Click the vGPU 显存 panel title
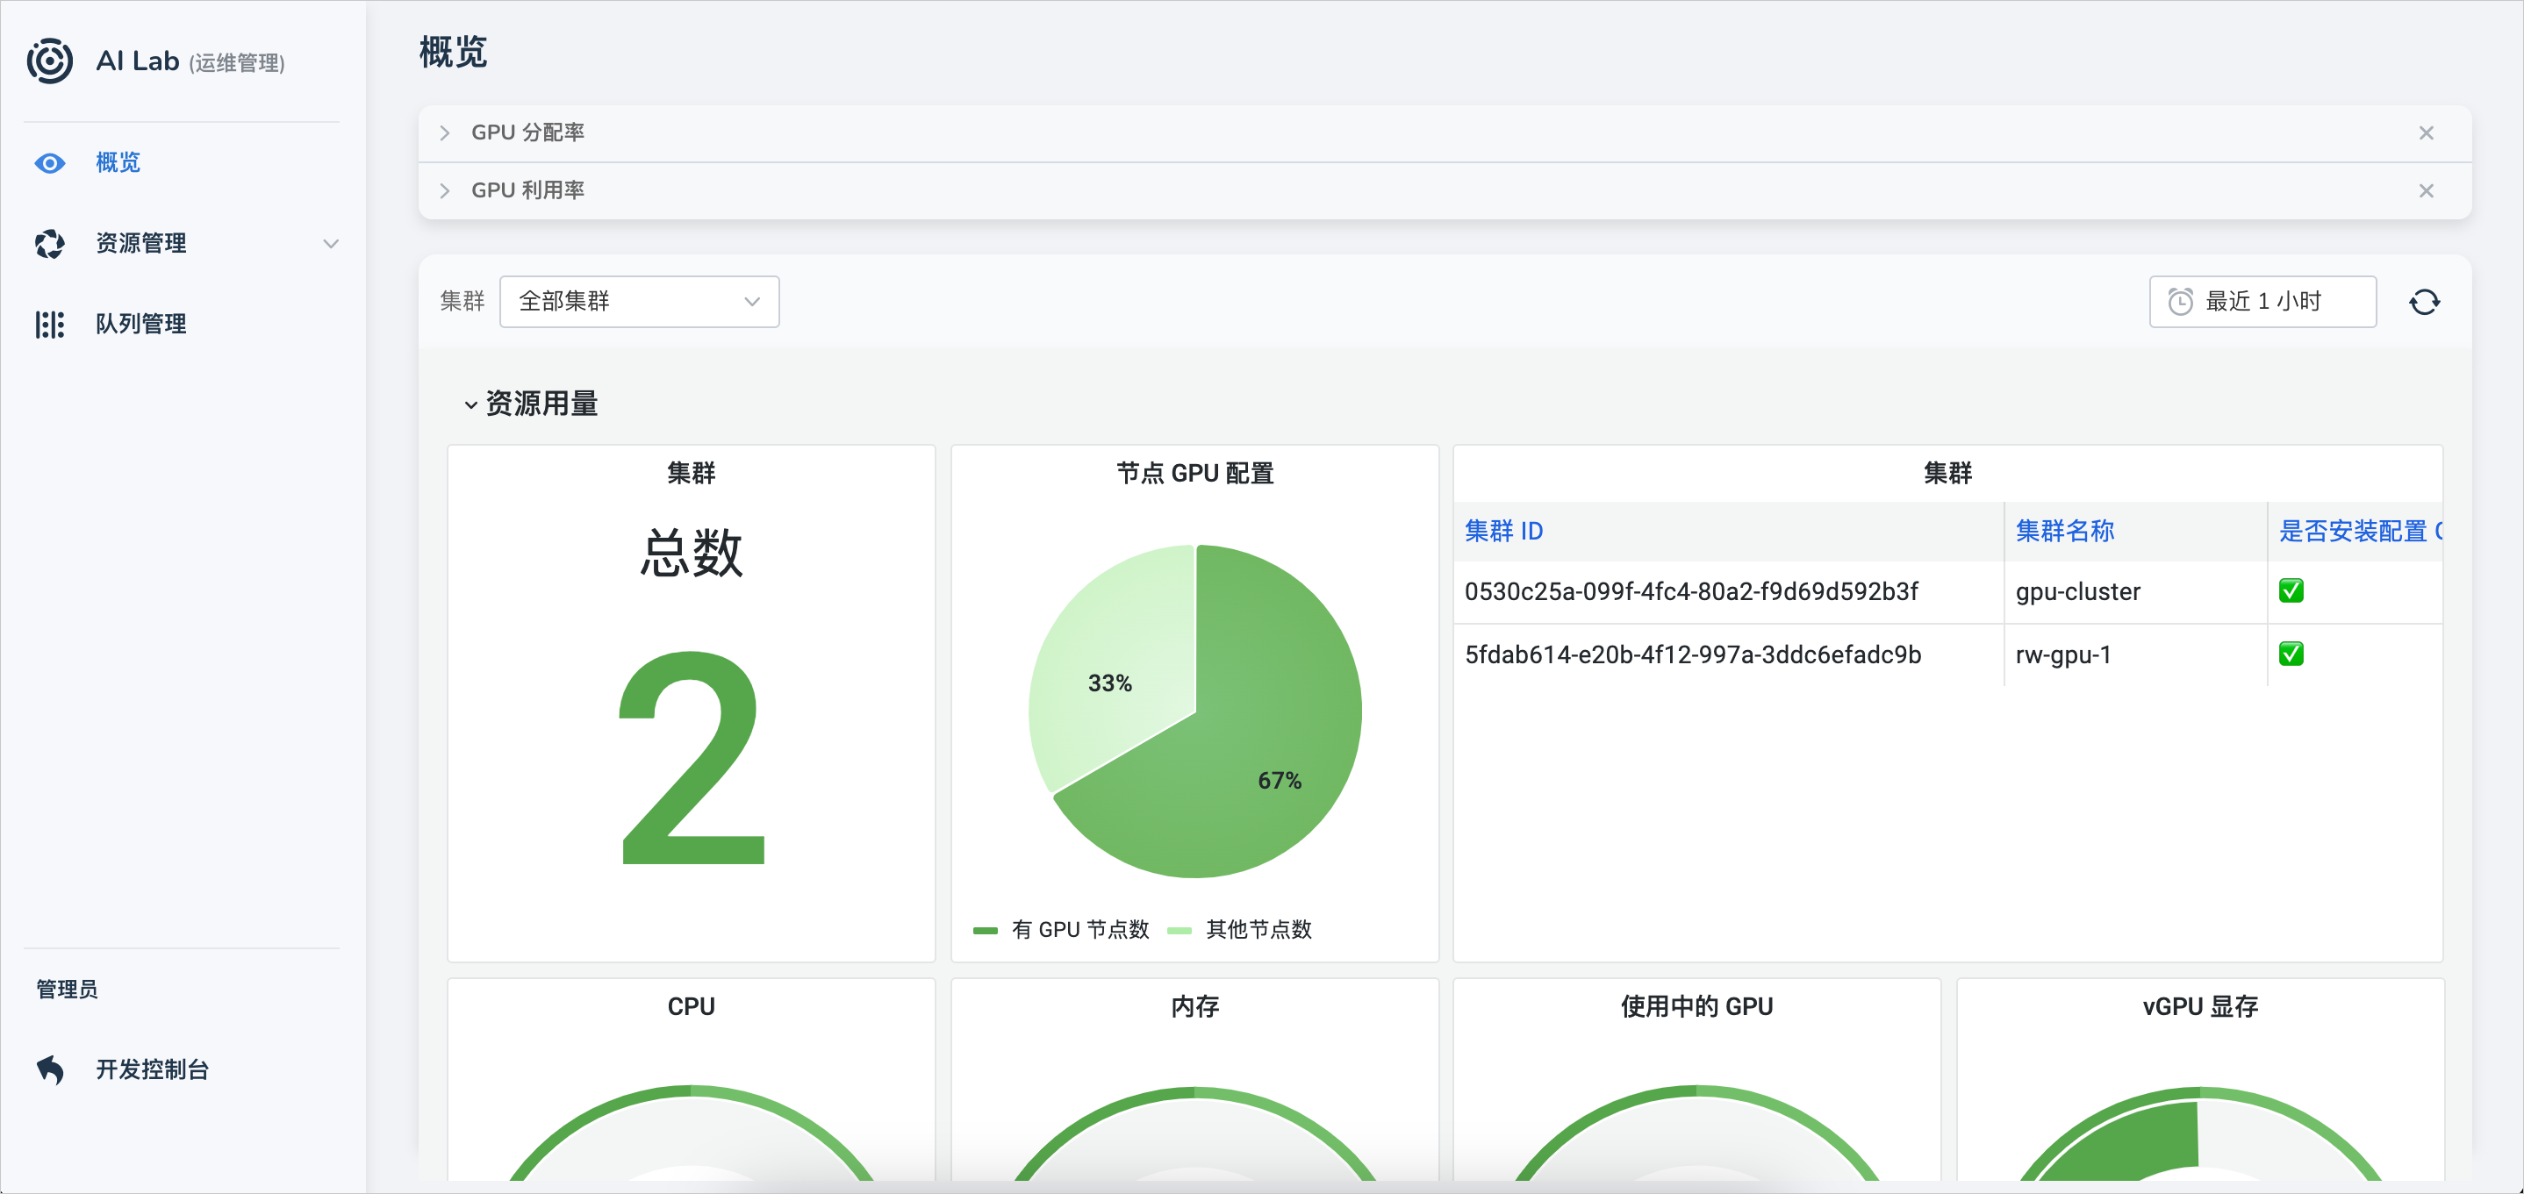 [x=2199, y=1006]
